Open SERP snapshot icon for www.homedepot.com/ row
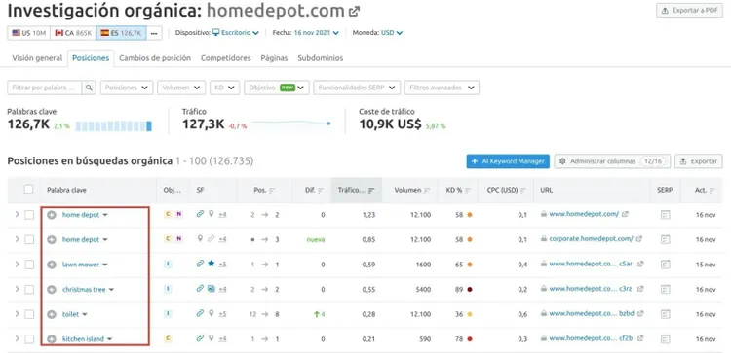Screen dimensions: 731x353 click(x=666, y=214)
